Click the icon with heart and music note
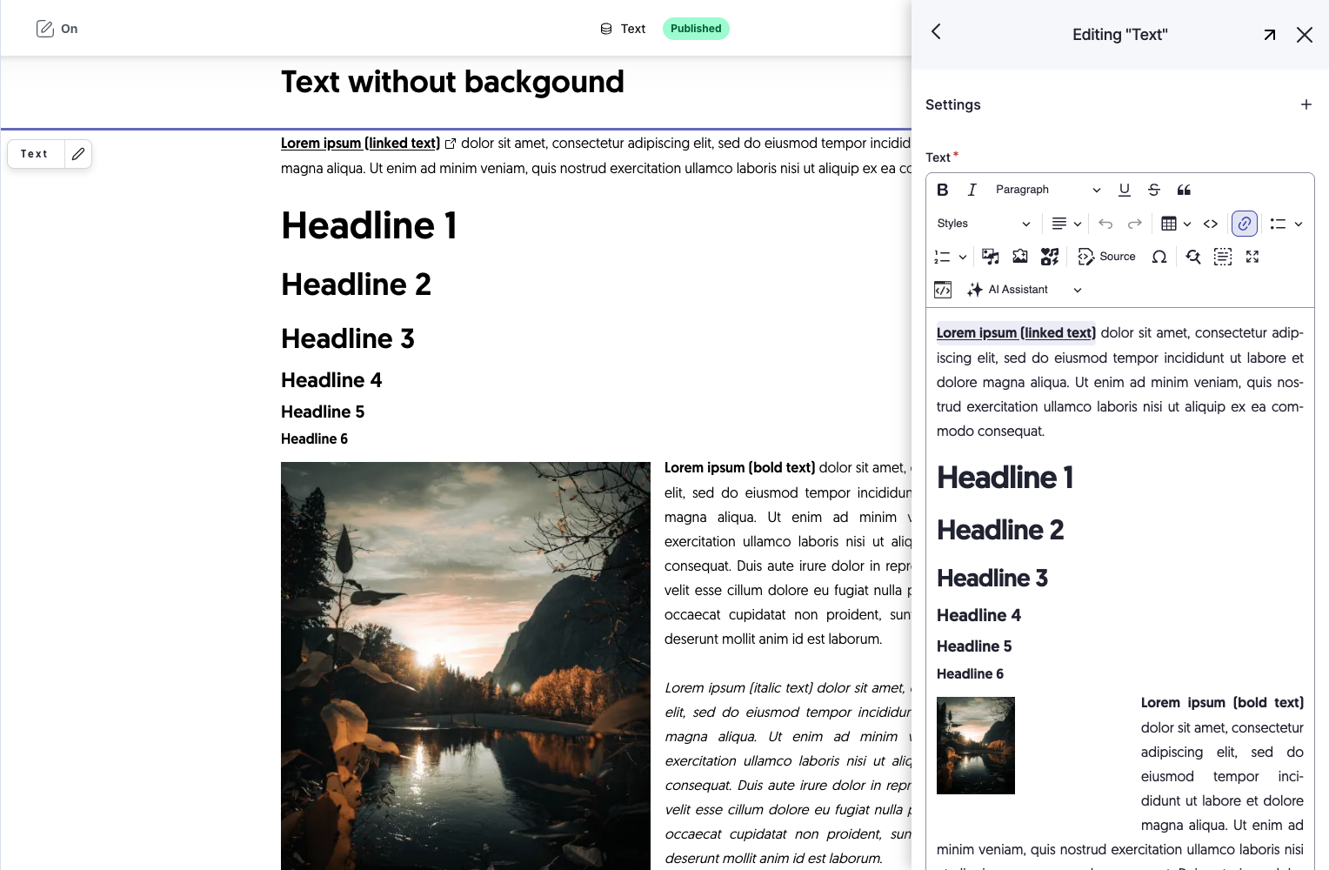The height and width of the screenshot is (870, 1329). point(1050,257)
